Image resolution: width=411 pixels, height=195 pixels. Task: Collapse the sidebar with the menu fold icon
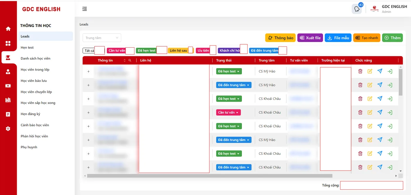(x=85, y=9)
